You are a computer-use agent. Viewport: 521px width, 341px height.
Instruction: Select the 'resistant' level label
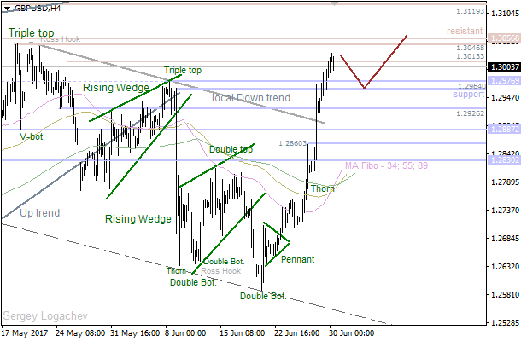tap(465, 31)
